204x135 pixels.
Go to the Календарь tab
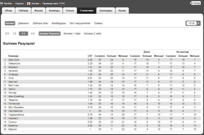106,11
